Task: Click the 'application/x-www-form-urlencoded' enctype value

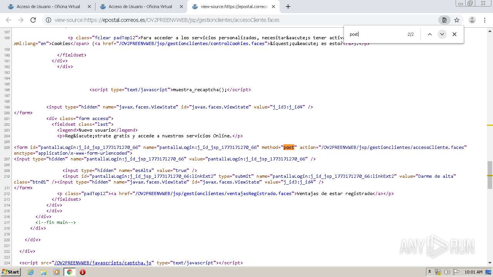Action: point(82,153)
